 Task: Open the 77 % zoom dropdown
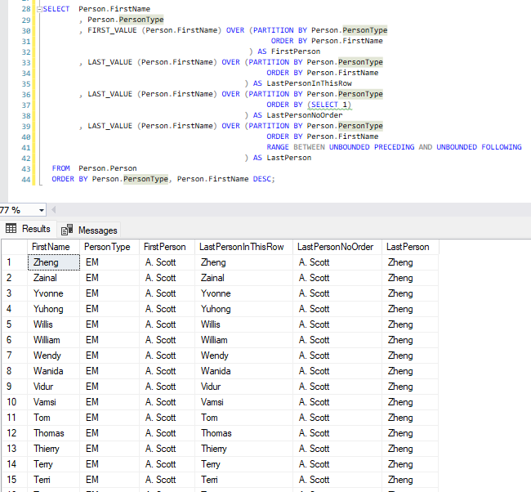click(x=42, y=210)
